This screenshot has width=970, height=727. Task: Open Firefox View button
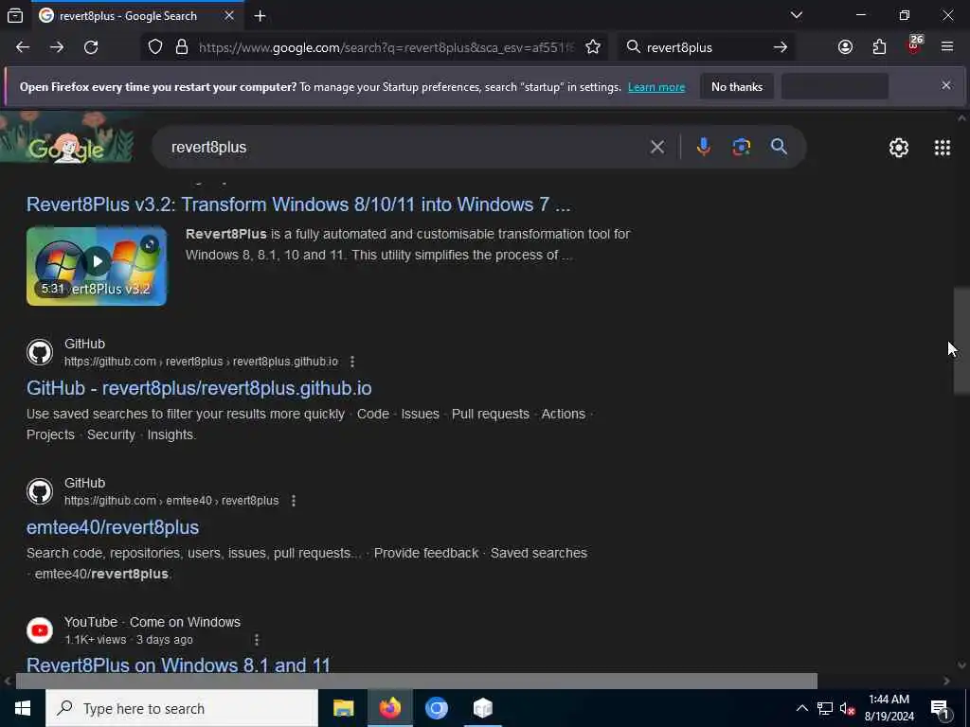pyautogui.click(x=15, y=15)
